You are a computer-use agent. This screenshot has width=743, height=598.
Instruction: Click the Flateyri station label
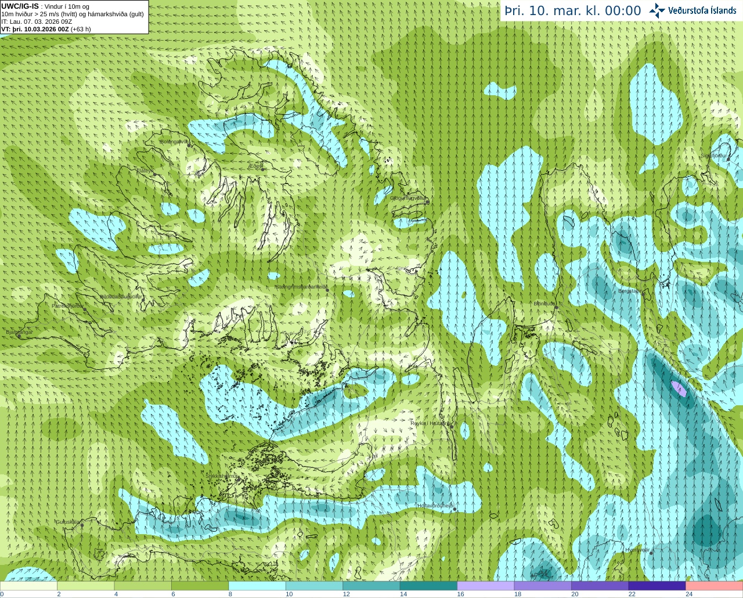coord(145,171)
